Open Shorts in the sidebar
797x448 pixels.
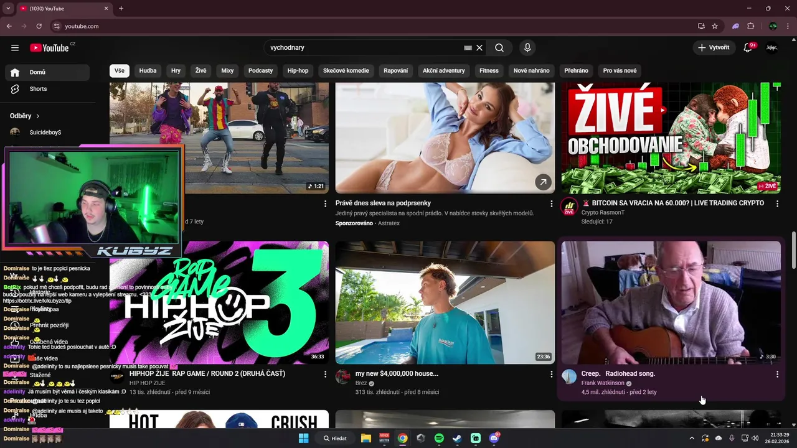click(47, 89)
